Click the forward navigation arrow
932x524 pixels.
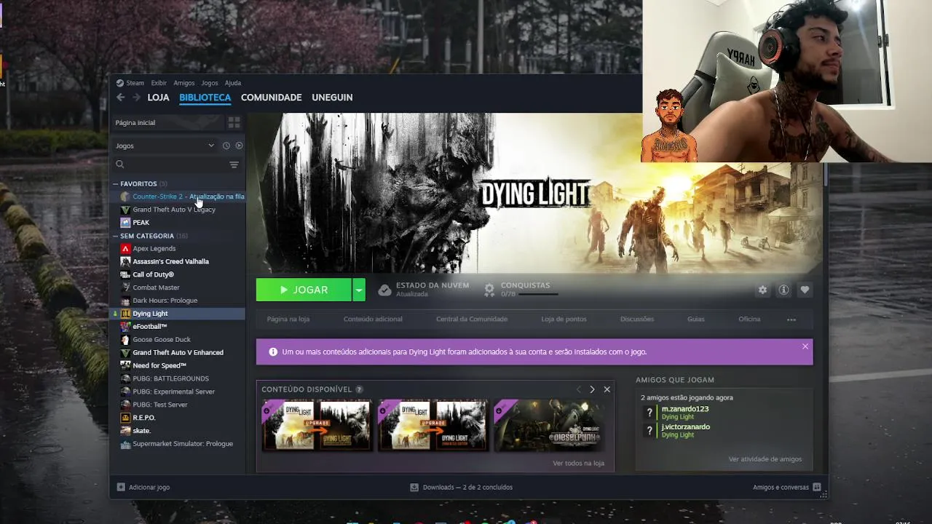136,98
